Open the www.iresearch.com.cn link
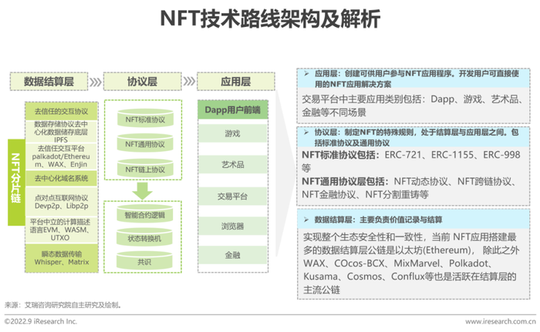 (x=501, y=321)
